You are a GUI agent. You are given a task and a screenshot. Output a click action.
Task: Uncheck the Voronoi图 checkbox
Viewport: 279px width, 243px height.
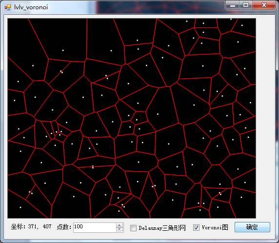[196, 228]
